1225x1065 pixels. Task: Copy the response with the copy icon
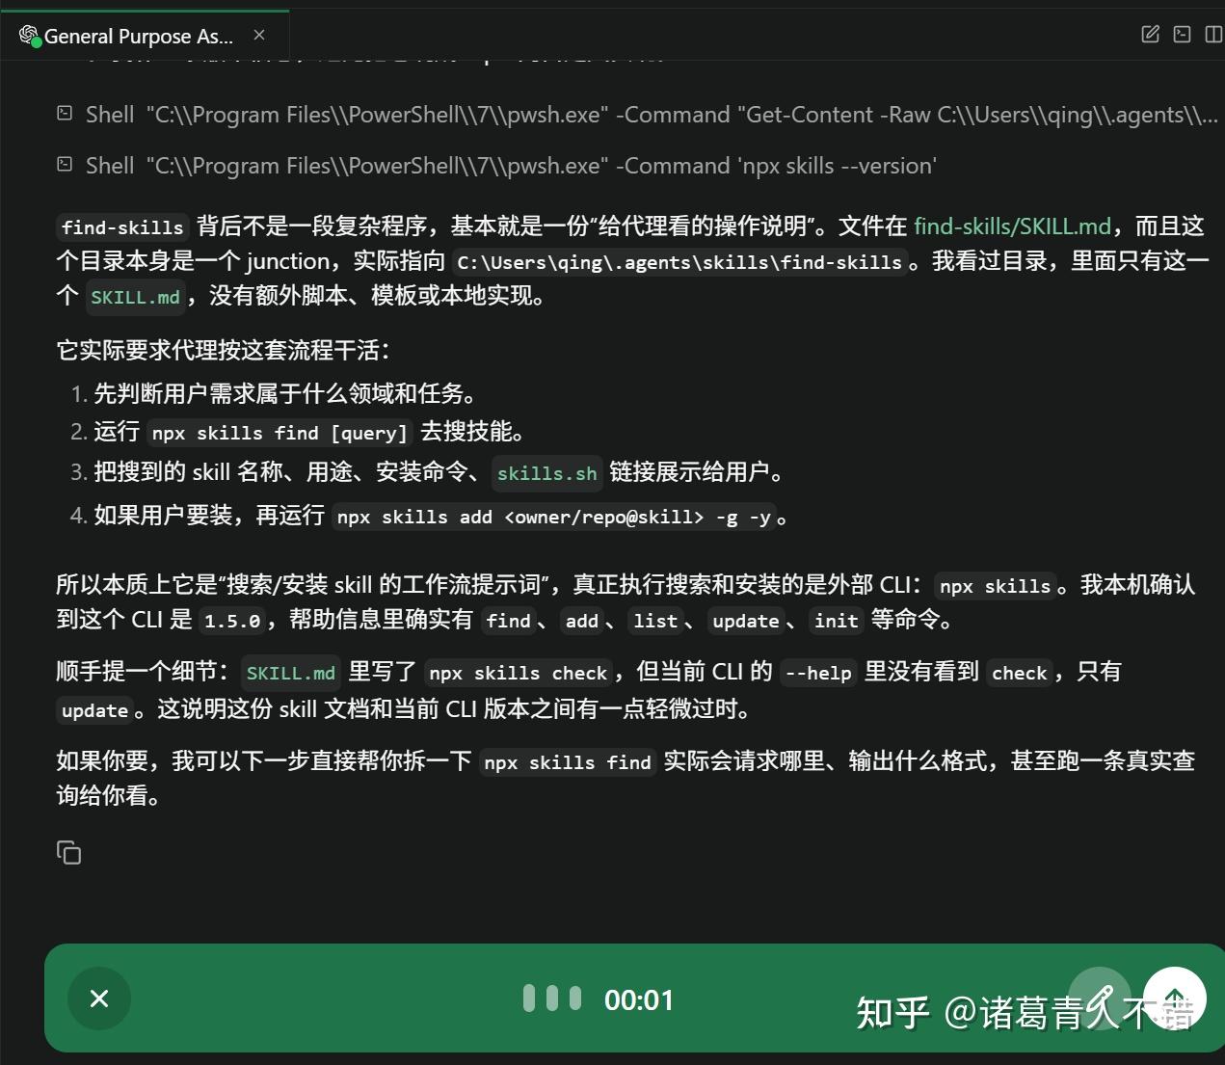click(x=68, y=853)
